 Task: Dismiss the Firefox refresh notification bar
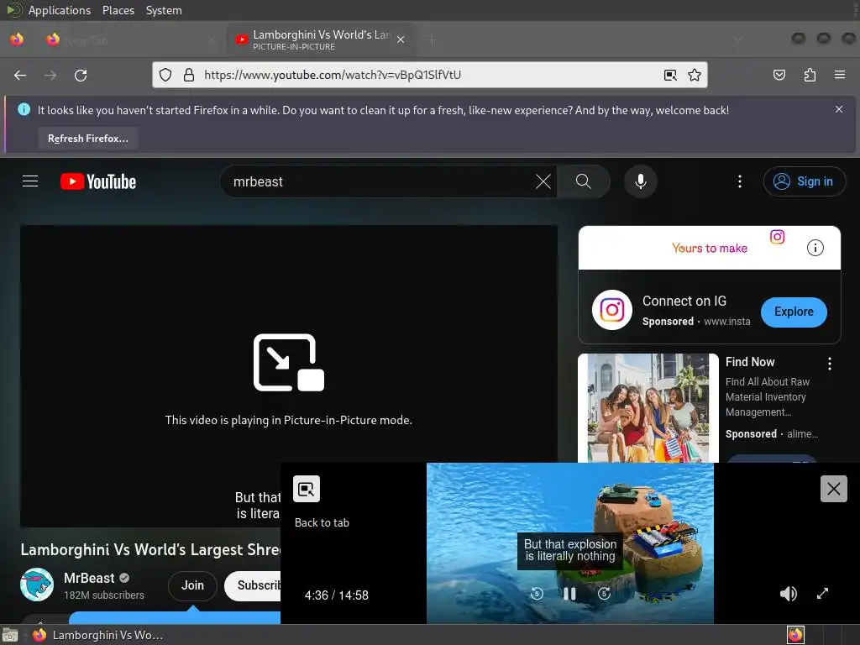tap(839, 109)
